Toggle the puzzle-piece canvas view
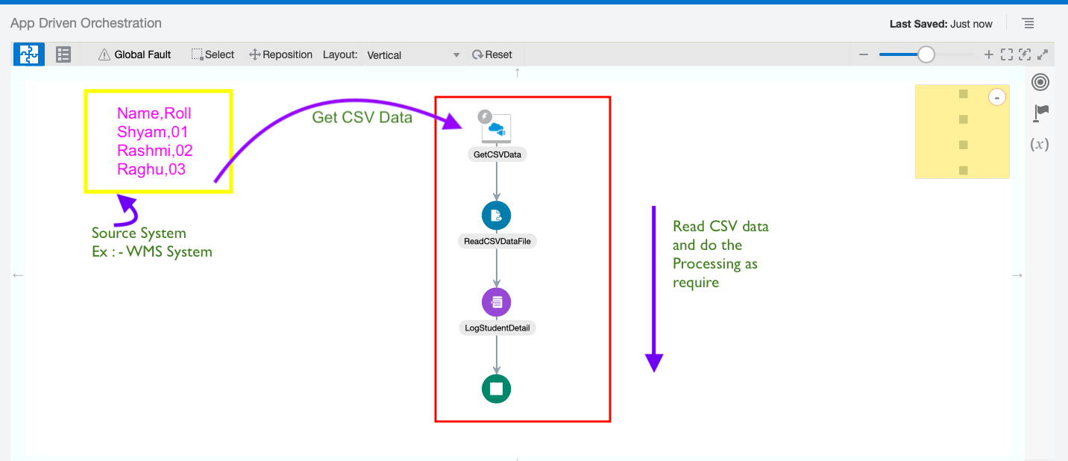 tap(28, 54)
